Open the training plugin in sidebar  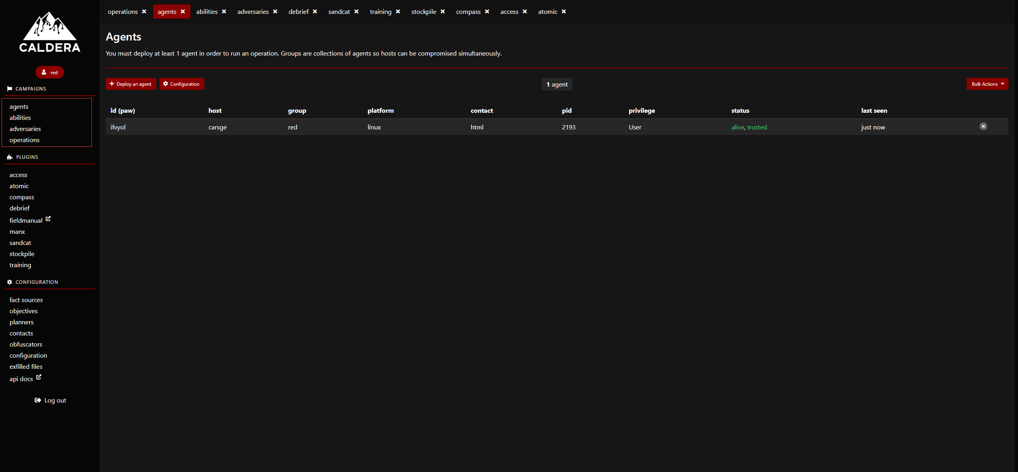tap(20, 265)
